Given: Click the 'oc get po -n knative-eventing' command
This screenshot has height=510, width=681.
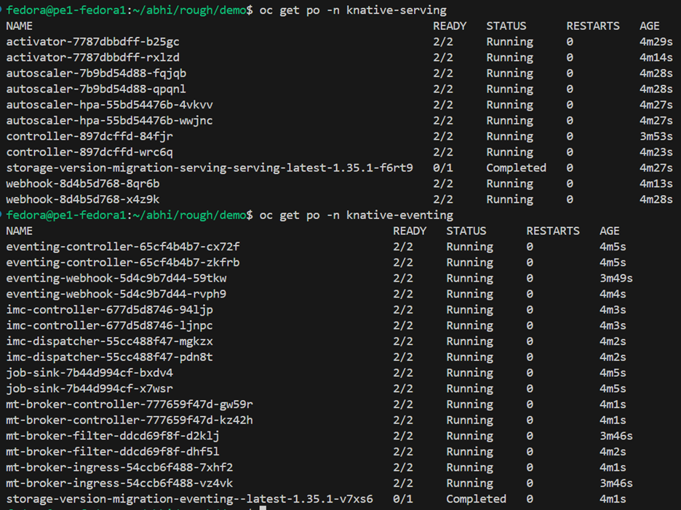Looking at the screenshot, I should 356,215.
